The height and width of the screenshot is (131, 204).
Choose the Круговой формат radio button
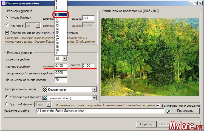tap(7, 104)
